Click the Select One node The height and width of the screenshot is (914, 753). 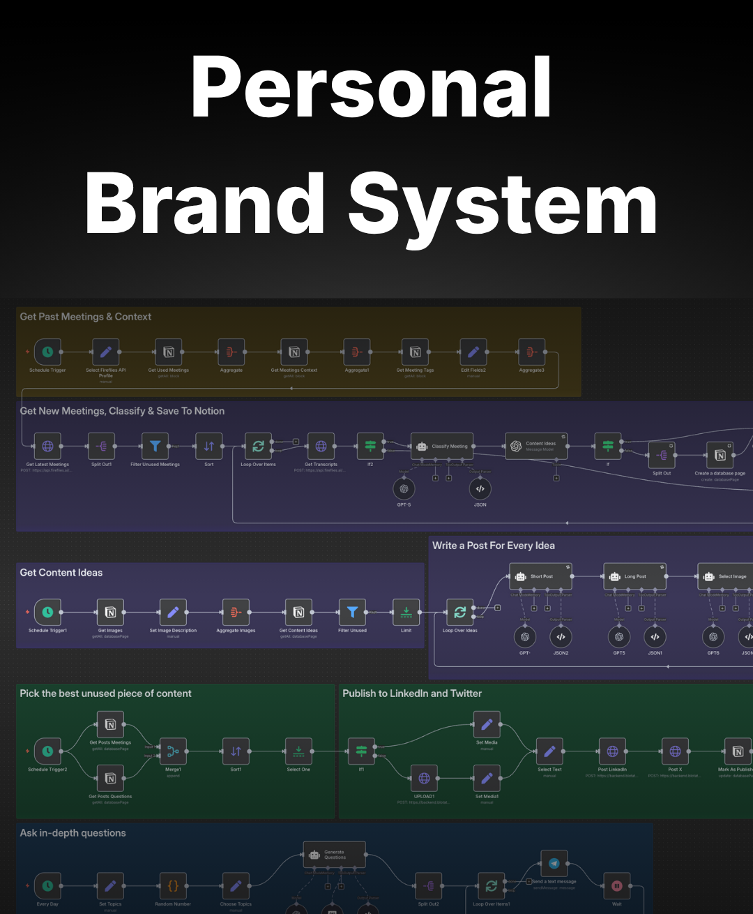[298, 751]
